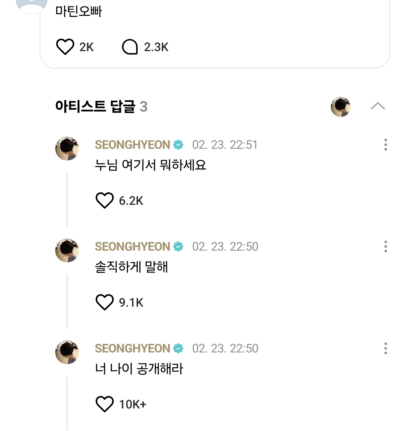
Task: Open SEONGHYEON profile from 22:51 reply name
Action: click(132, 145)
